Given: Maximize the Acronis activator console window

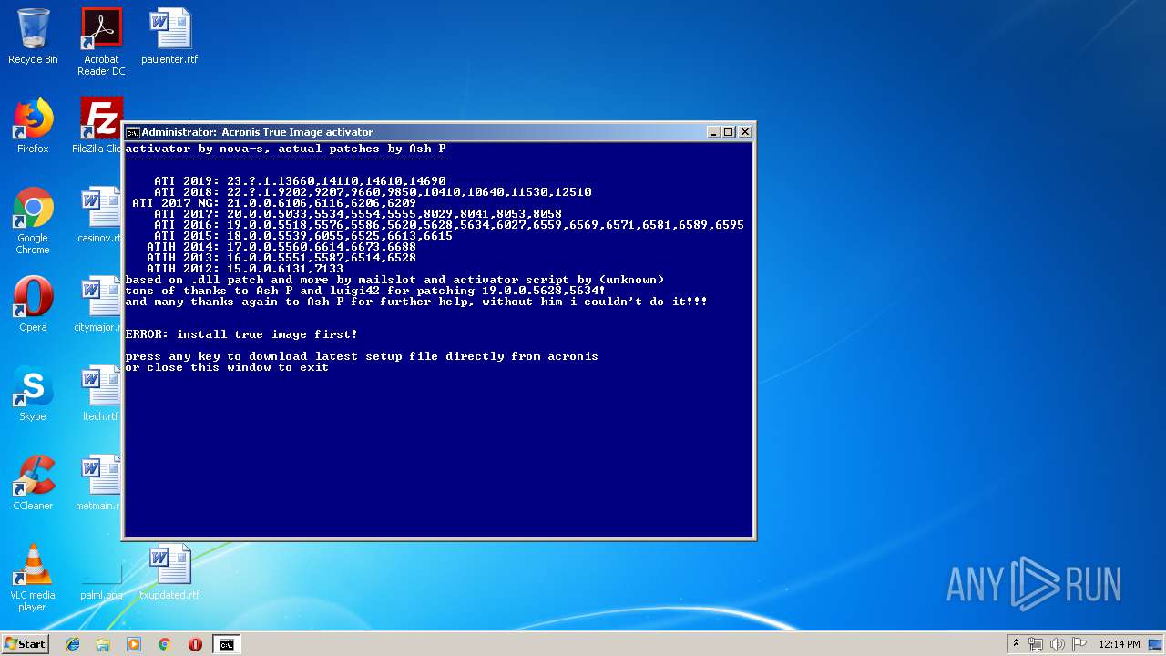Looking at the screenshot, I should [729, 132].
